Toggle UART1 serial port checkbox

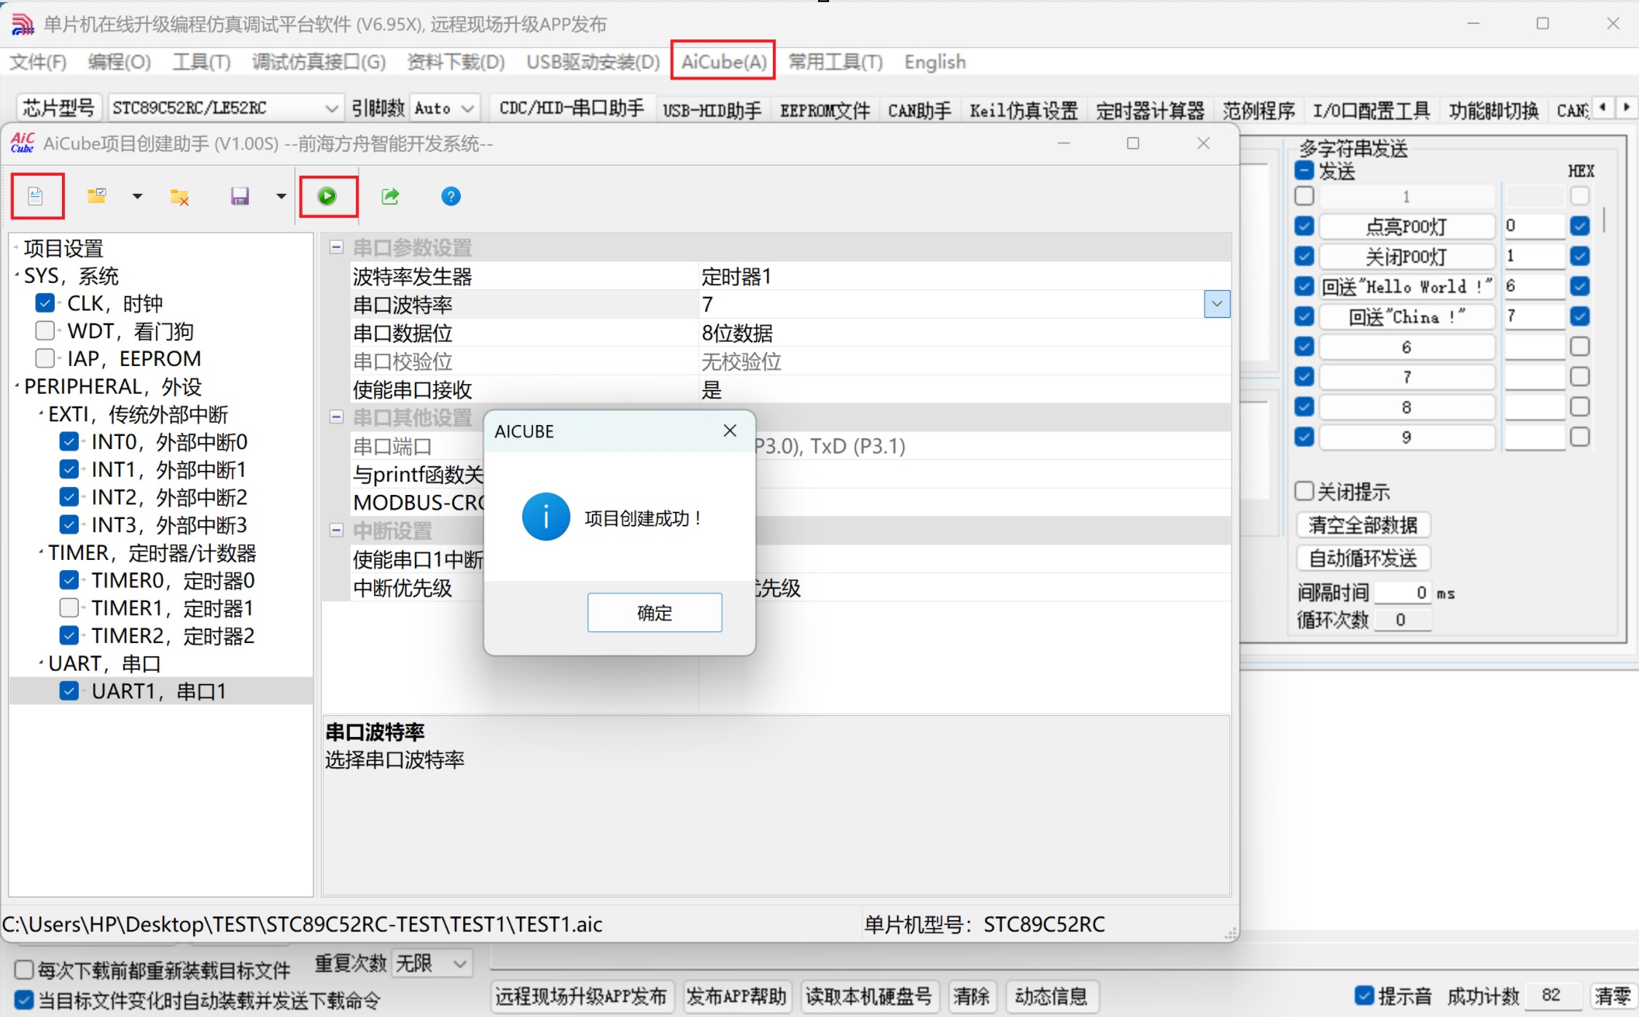point(69,690)
